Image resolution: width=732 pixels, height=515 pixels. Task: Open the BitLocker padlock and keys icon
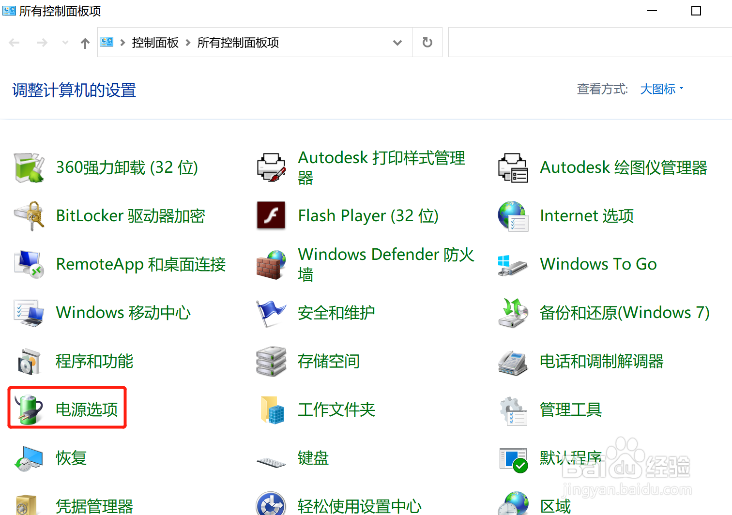click(x=29, y=216)
